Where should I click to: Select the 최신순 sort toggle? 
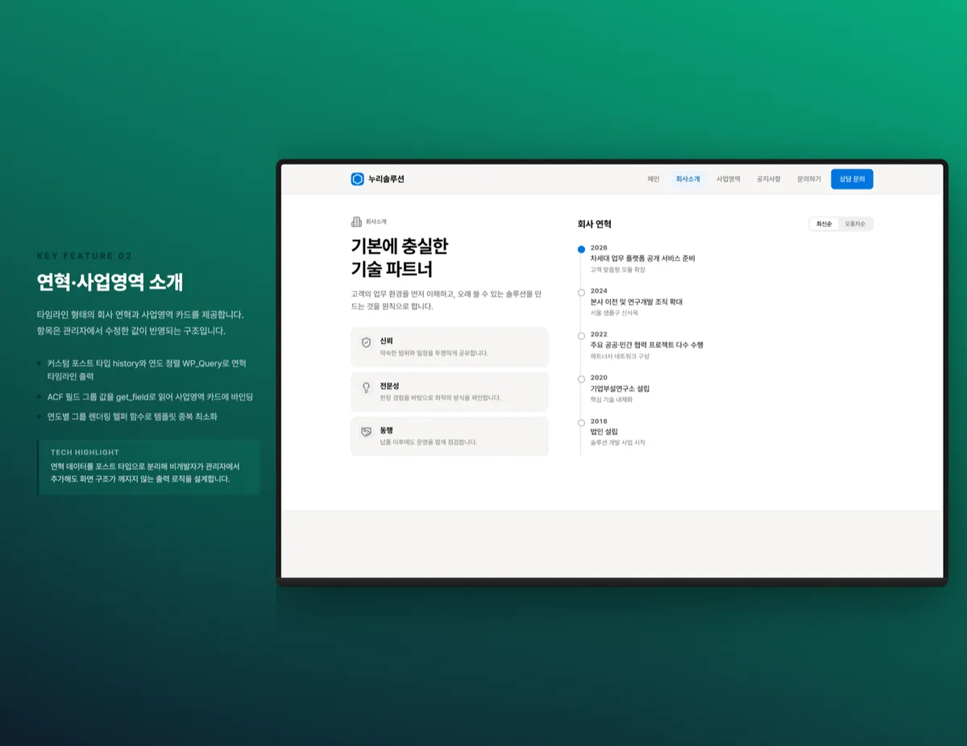[x=824, y=224]
